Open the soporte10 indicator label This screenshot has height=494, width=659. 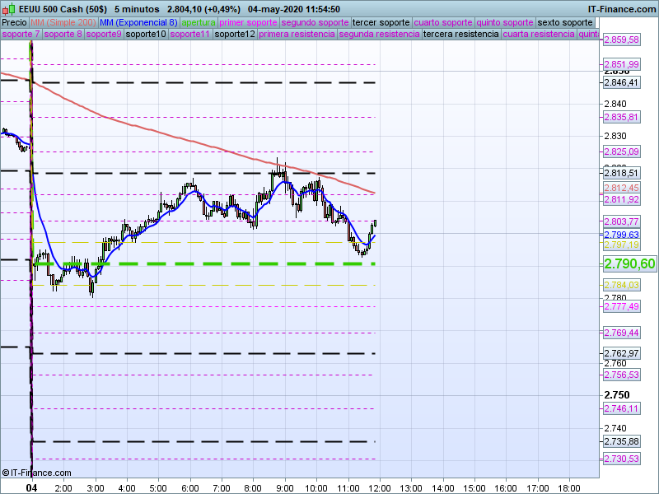tap(147, 35)
